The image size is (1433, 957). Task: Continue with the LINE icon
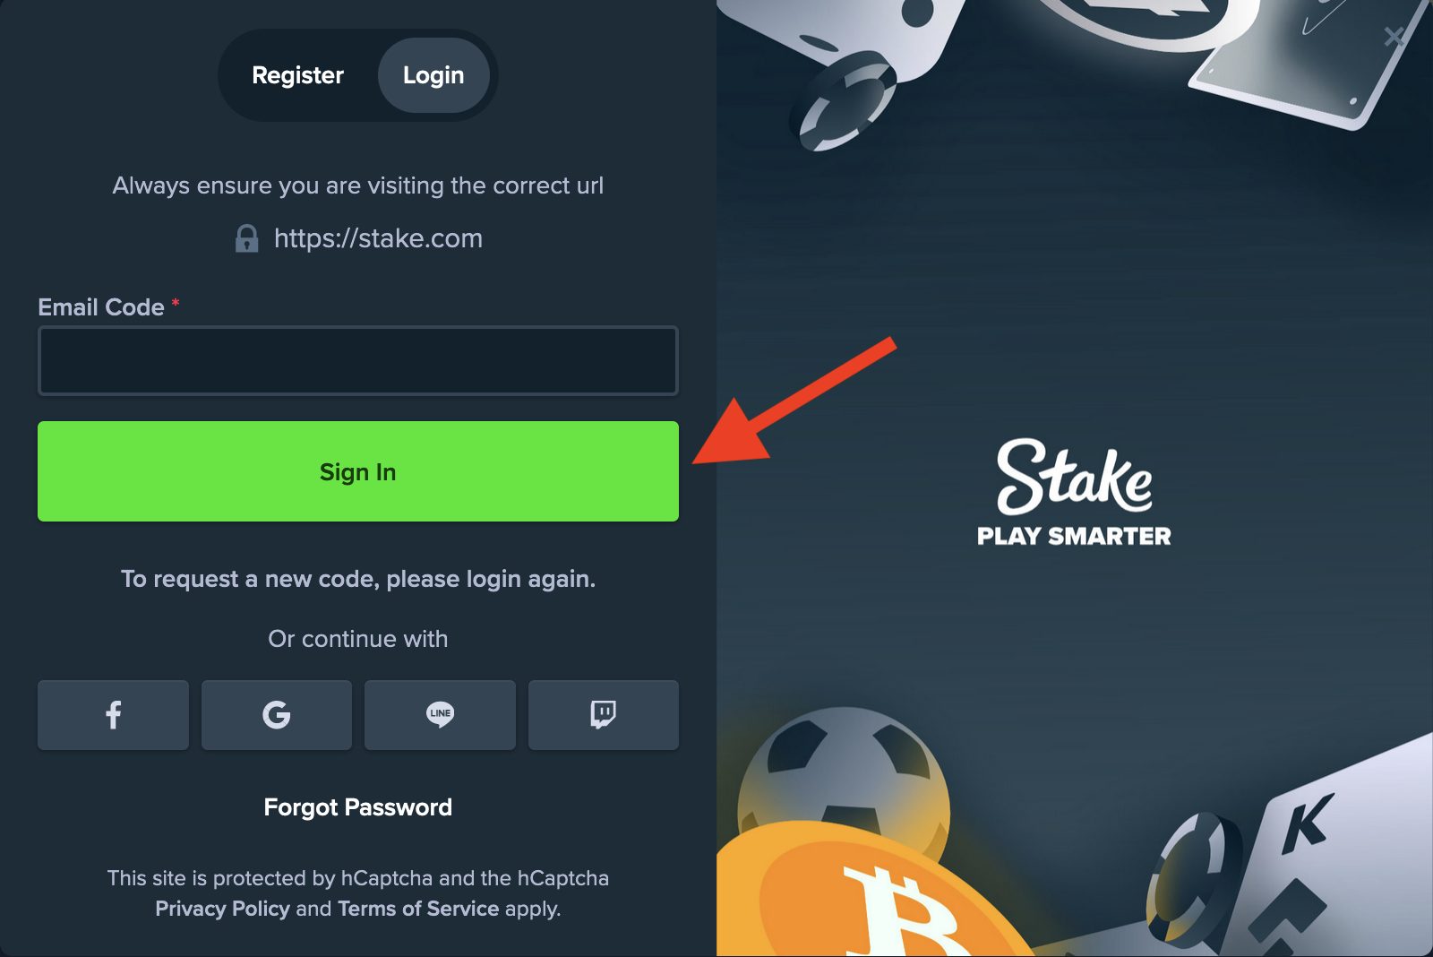(440, 715)
